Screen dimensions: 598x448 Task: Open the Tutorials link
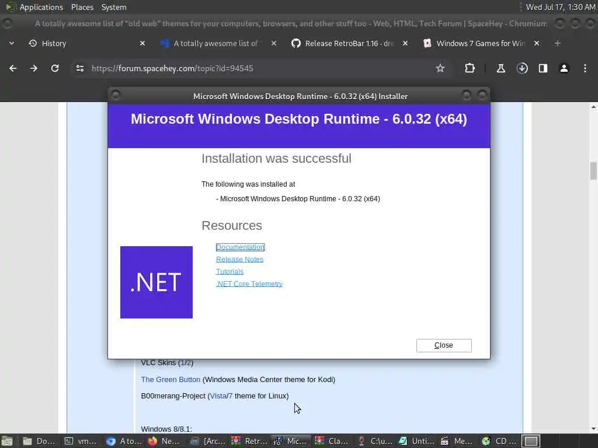coord(230,272)
